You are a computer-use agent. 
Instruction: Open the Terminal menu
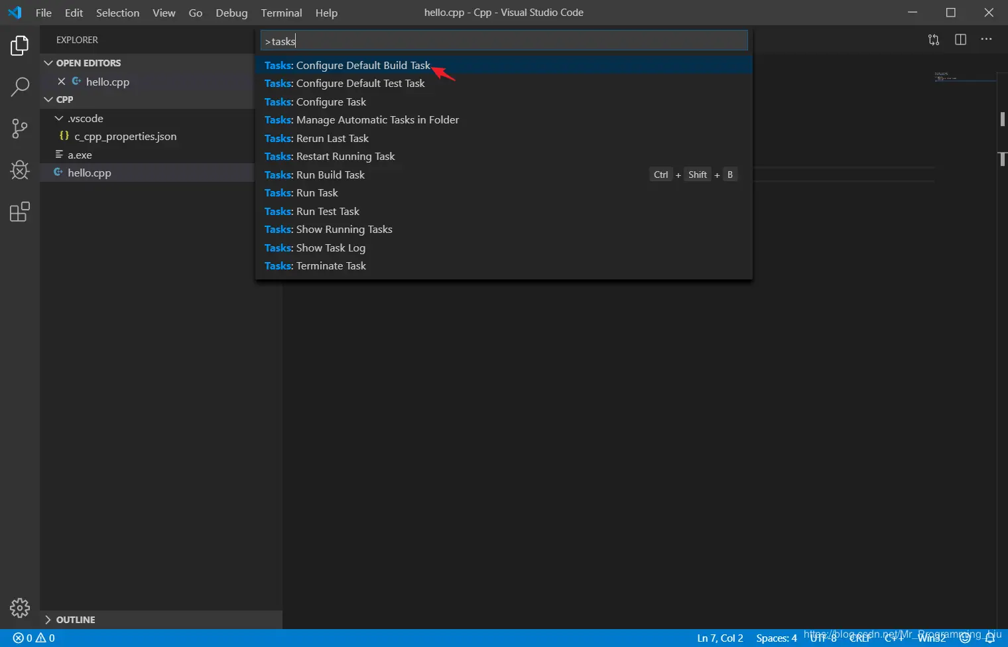281,13
